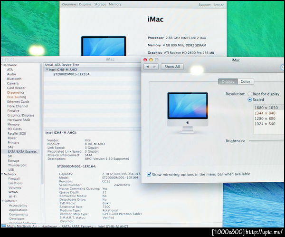Open the Support link in About This Mac
Screen dimensions: 285x237
pos(204,5)
